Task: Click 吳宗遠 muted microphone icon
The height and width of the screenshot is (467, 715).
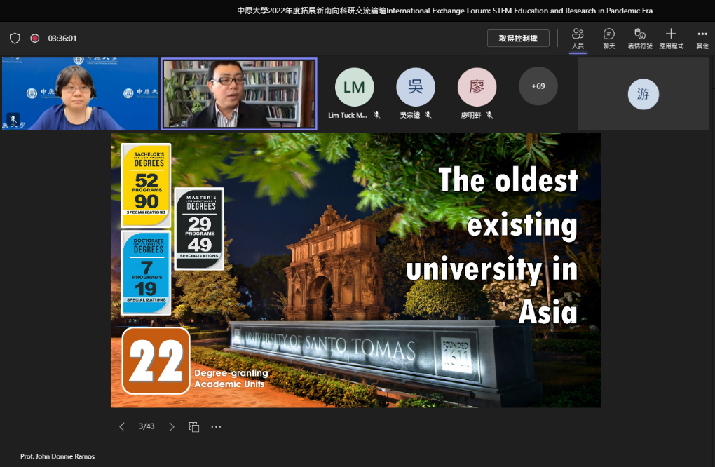Action: pyautogui.click(x=428, y=115)
